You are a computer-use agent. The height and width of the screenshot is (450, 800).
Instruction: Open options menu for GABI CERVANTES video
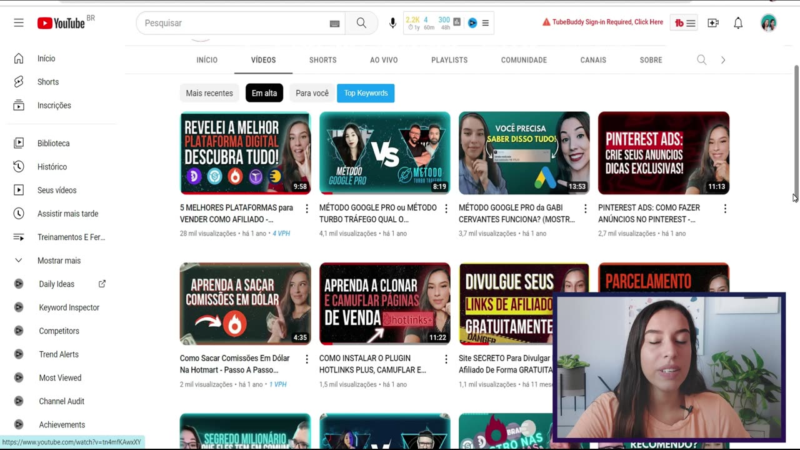[x=586, y=209]
